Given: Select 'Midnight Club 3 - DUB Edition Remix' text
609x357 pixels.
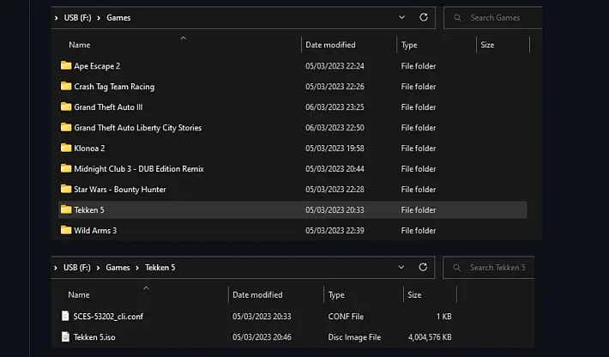Looking at the screenshot, I should [x=139, y=168].
